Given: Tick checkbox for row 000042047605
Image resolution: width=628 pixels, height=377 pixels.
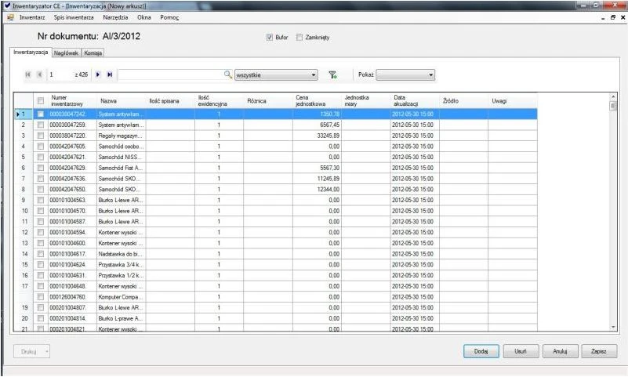Looking at the screenshot, I should 41,147.
